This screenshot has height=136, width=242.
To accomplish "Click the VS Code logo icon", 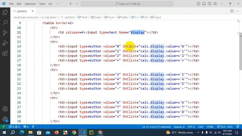I will click(x=3, y=4).
